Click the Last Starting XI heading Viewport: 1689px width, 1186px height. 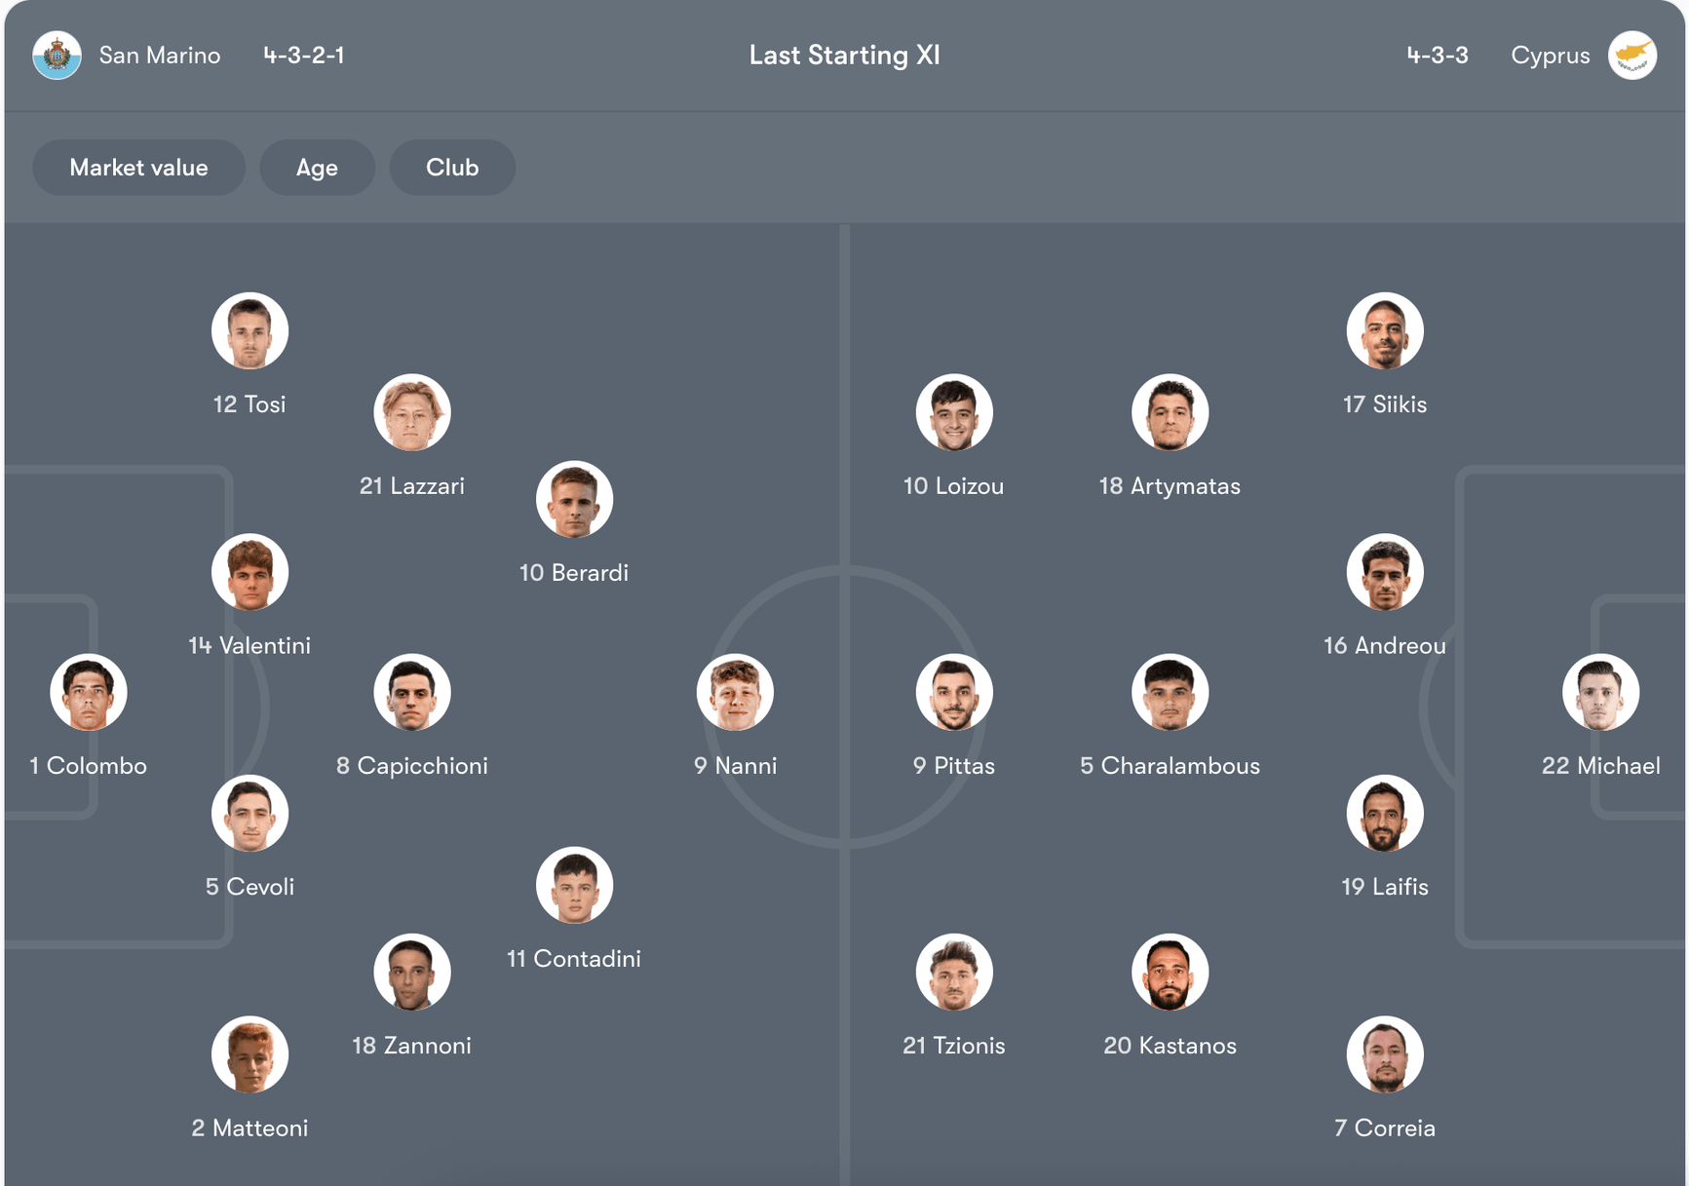pos(844,56)
